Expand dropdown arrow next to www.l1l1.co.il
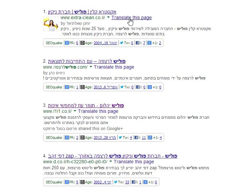 tap(75, 111)
